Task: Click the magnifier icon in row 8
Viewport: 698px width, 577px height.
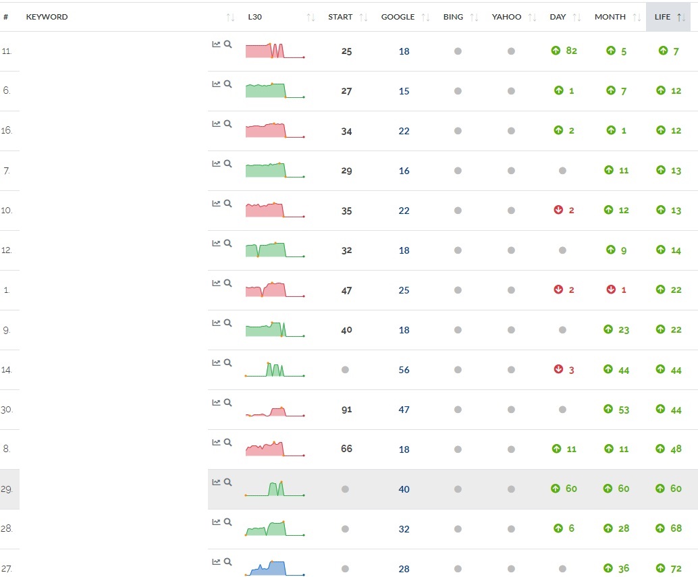Action: point(228,442)
